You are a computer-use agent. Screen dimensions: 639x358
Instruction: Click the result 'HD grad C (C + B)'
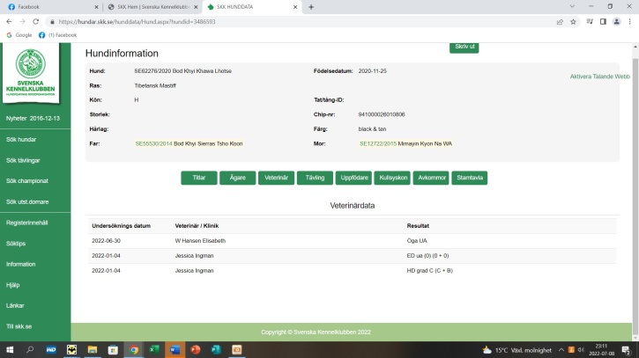tap(429, 271)
